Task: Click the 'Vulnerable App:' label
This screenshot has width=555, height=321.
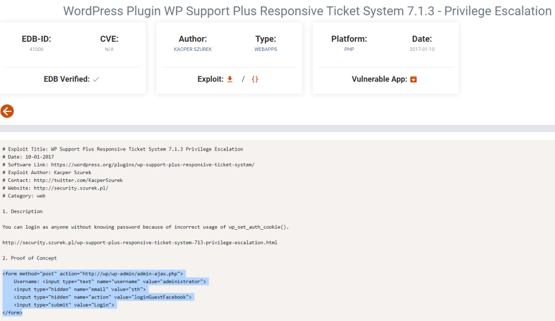Action: pos(379,79)
